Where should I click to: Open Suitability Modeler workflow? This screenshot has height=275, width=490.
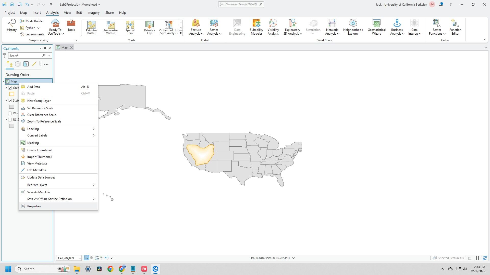pyautogui.click(x=256, y=27)
